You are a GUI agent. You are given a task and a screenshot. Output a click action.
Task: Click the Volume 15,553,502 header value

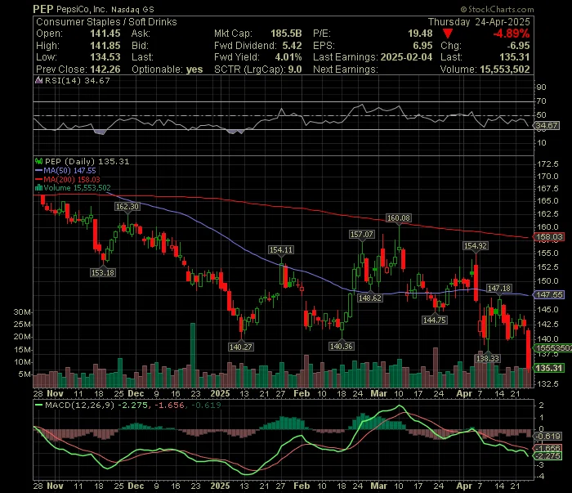click(505, 69)
